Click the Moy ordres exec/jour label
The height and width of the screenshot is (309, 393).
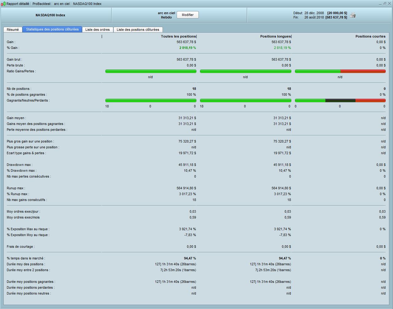(x=23, y=211)
